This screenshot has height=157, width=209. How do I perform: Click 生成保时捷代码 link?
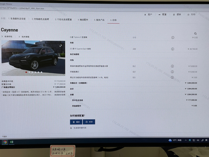click(78, 128)
